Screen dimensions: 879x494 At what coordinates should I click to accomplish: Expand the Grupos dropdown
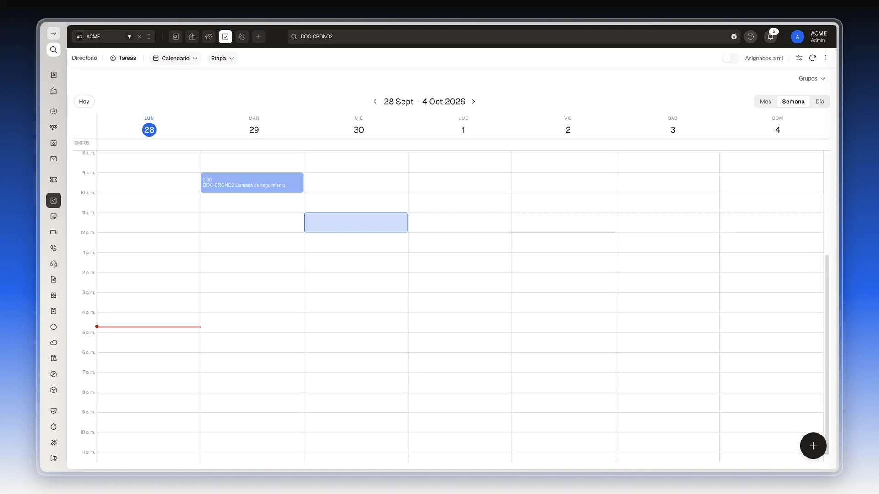812,78
